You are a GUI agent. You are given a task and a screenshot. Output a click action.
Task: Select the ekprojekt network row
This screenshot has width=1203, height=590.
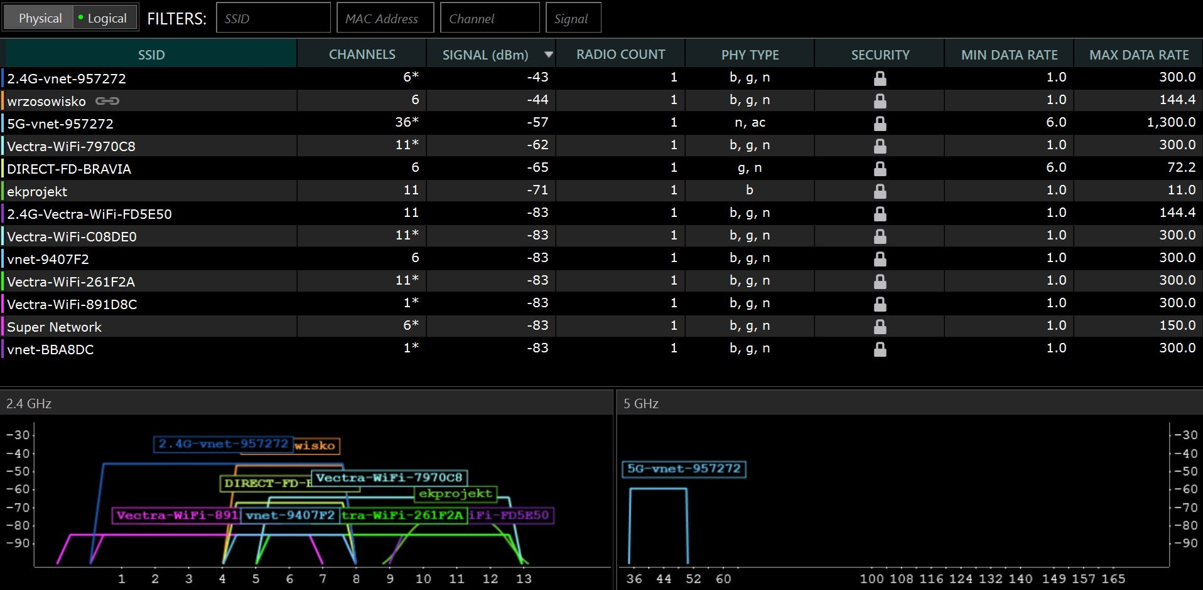[x=601, y=191]
